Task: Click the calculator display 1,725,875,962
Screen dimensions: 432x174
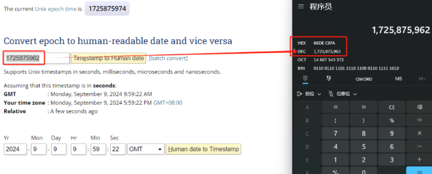Action: click(401, 30)
